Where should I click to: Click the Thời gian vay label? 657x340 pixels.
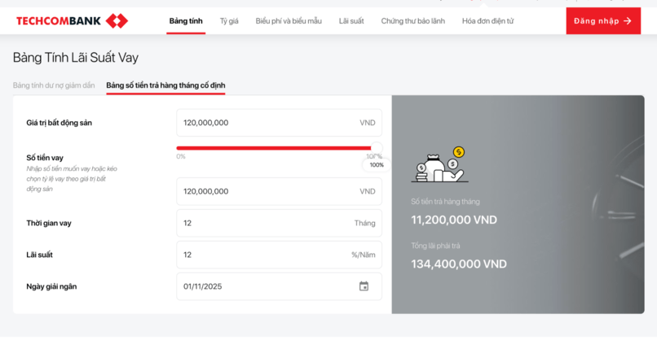pyautogui.click(x=49, y=223)
